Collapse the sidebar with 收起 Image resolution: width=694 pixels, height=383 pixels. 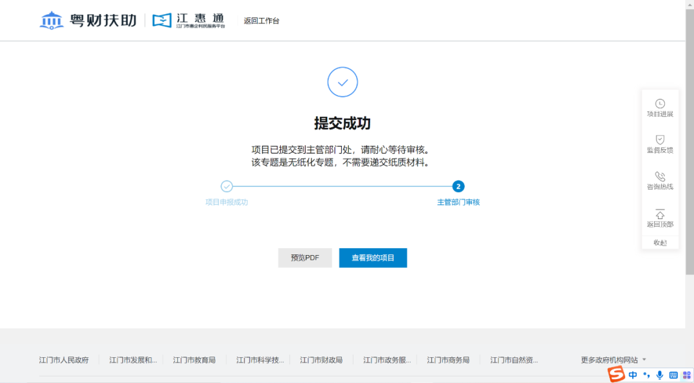(x=660, y=243)
